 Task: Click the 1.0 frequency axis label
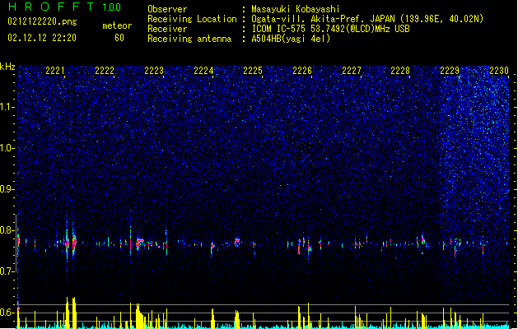pos(7,148)
